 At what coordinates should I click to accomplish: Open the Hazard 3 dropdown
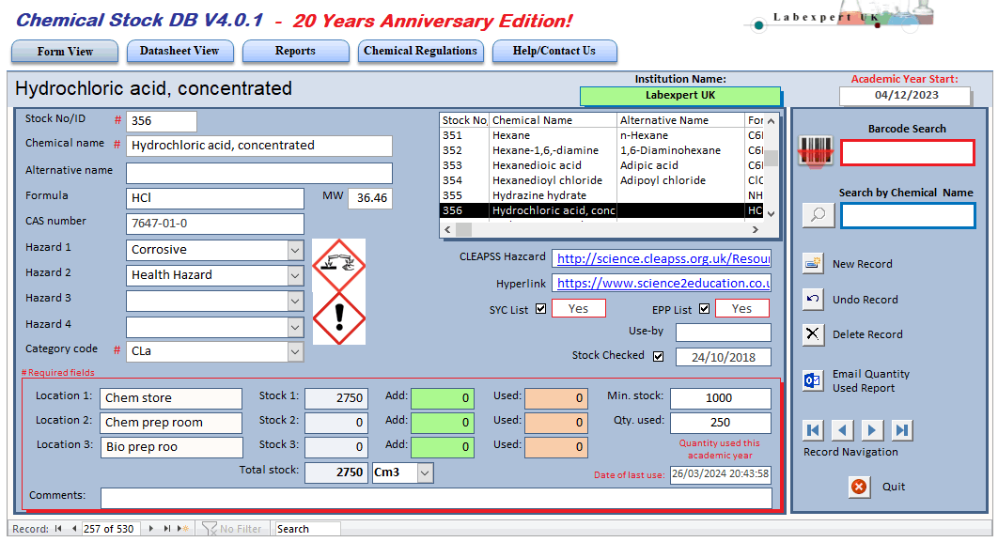(295, 301)
